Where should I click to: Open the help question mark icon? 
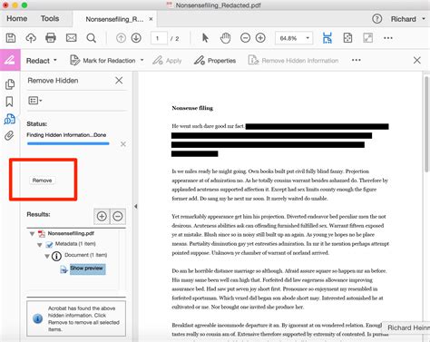point(376,19)
